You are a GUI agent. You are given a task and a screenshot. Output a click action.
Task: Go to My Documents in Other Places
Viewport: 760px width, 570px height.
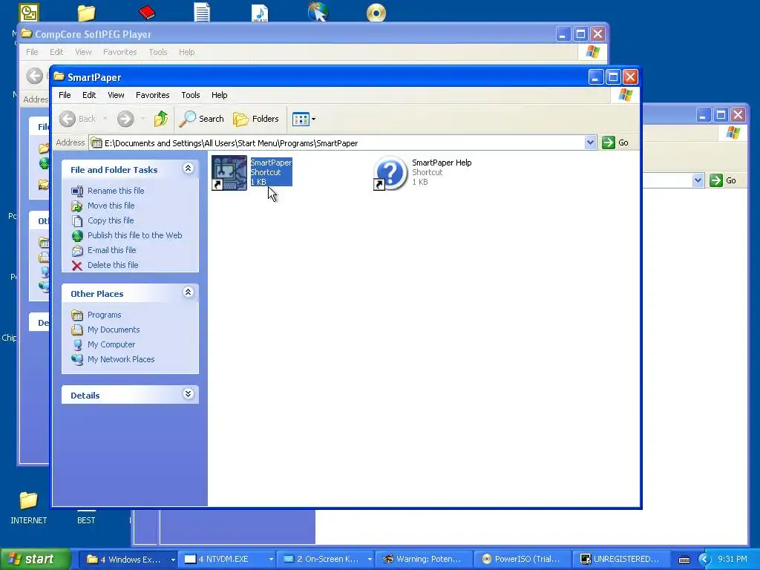(x=114, y=330)
